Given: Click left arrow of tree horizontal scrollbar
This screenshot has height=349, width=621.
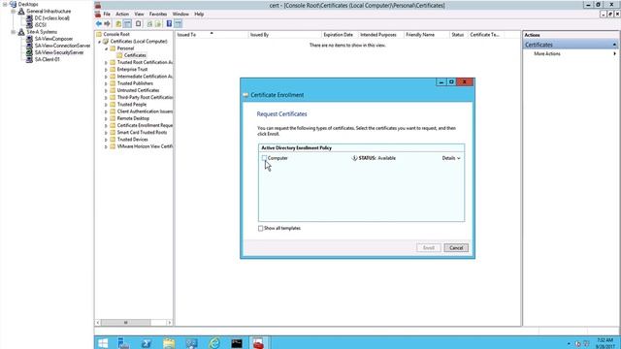Looking at the screenshot, I should click(98, 323).
